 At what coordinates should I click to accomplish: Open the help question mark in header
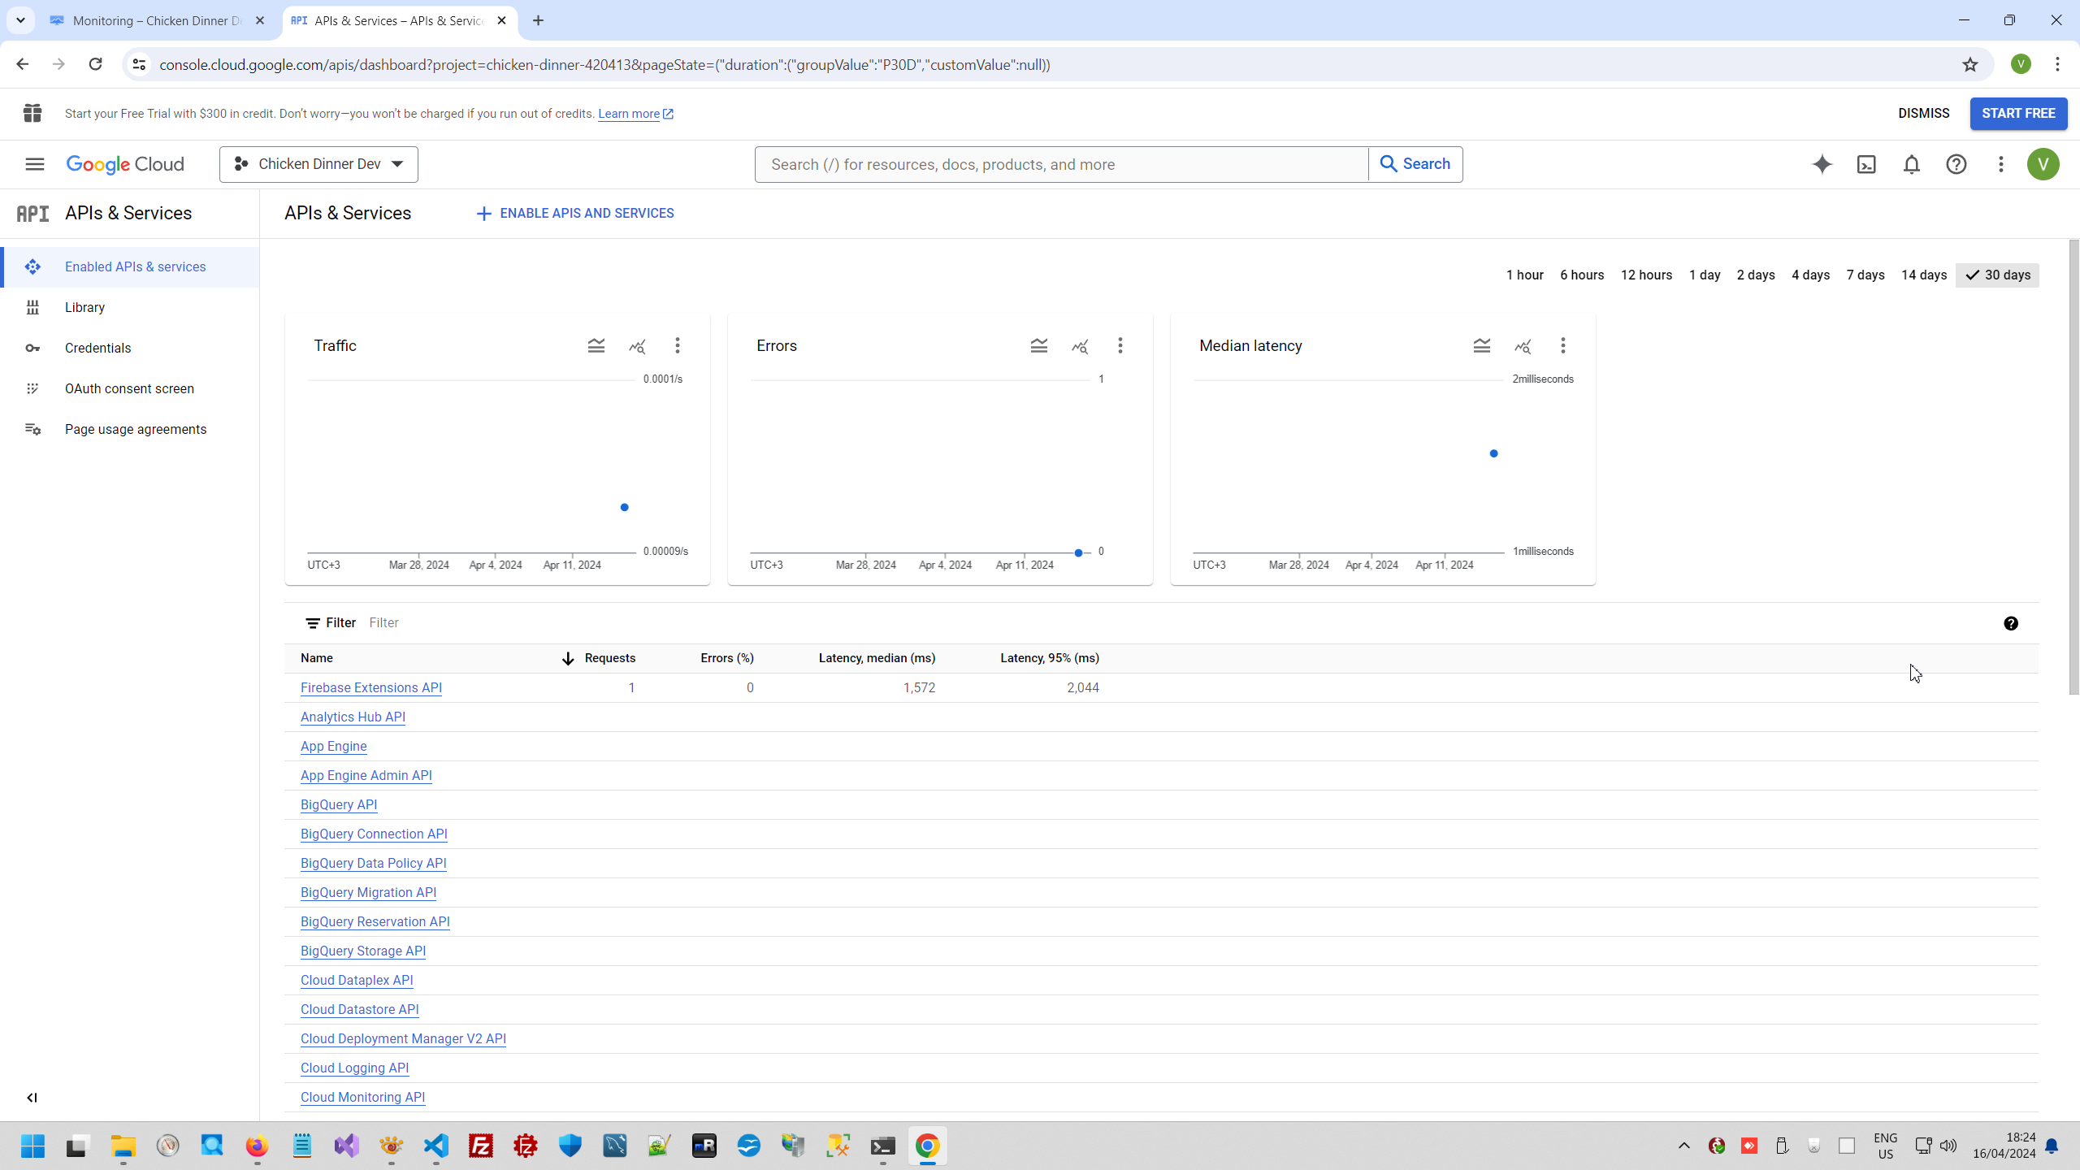[x=1956, y=164]
